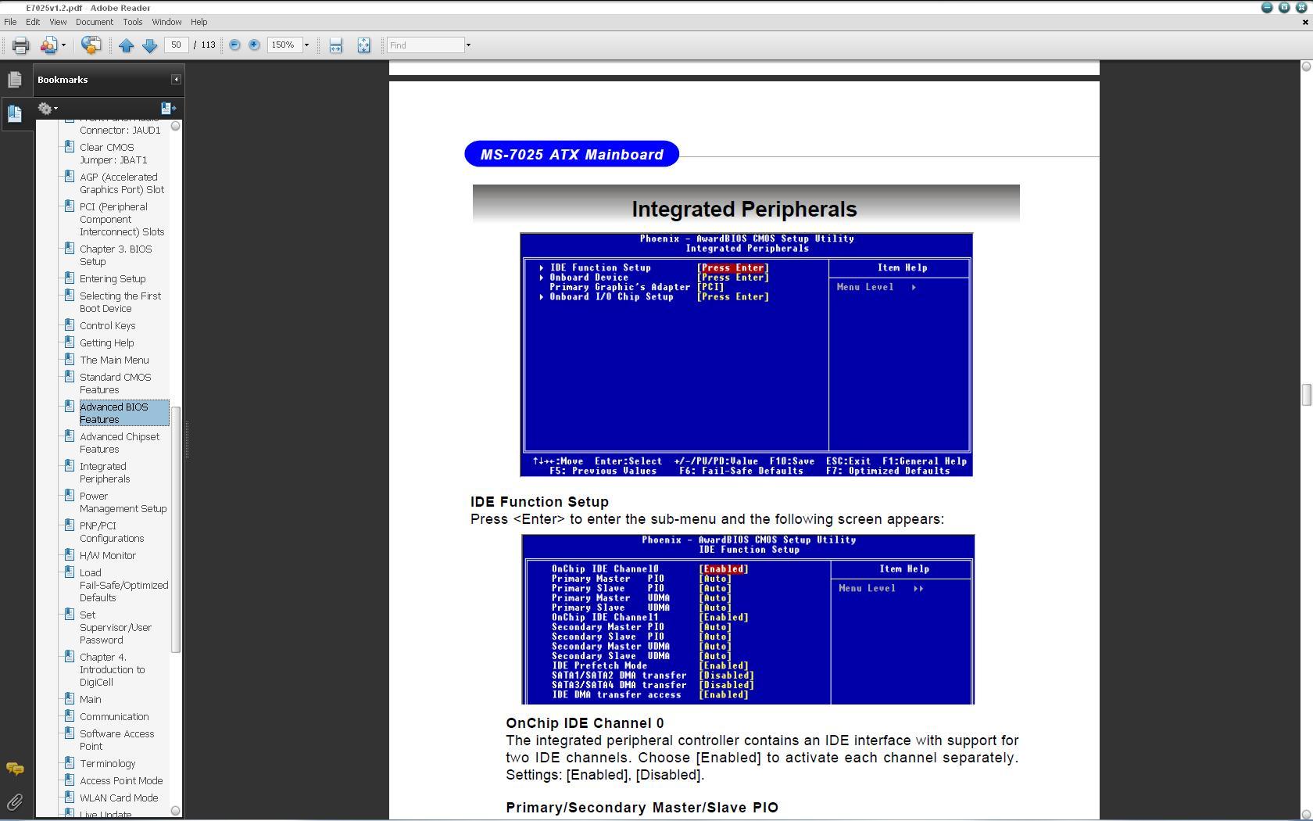This screenshot has height=821, width=1313.
Task: Open PNP/PCI Configurations bookmark
Action: click(x=112, y=532)
